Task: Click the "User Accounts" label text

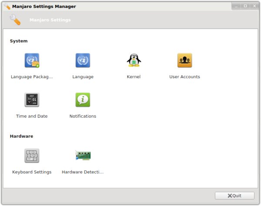Action: [x=184, y=76]
